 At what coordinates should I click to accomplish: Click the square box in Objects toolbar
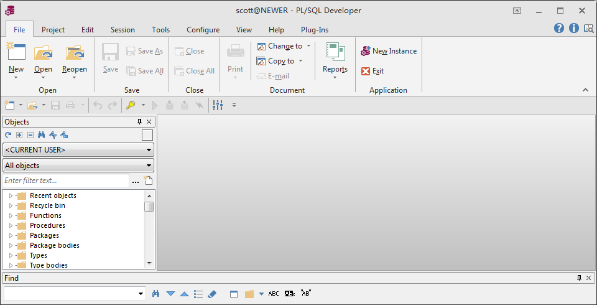147,135
